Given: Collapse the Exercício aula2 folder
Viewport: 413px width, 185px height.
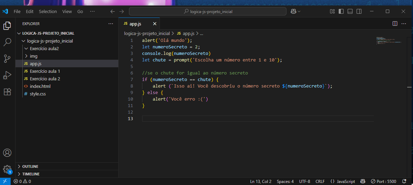Looking at the screenshot, I should [67, 48].
